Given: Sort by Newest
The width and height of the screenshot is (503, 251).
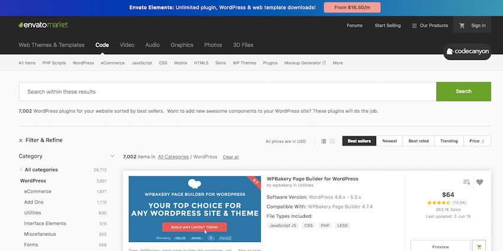Looking at the screenshot, I should pyautogui.click(x=389, y=141).
